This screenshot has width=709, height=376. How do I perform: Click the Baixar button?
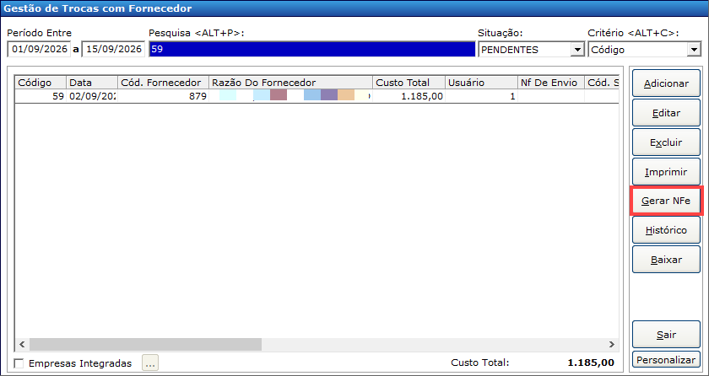(x=666, y=260)
